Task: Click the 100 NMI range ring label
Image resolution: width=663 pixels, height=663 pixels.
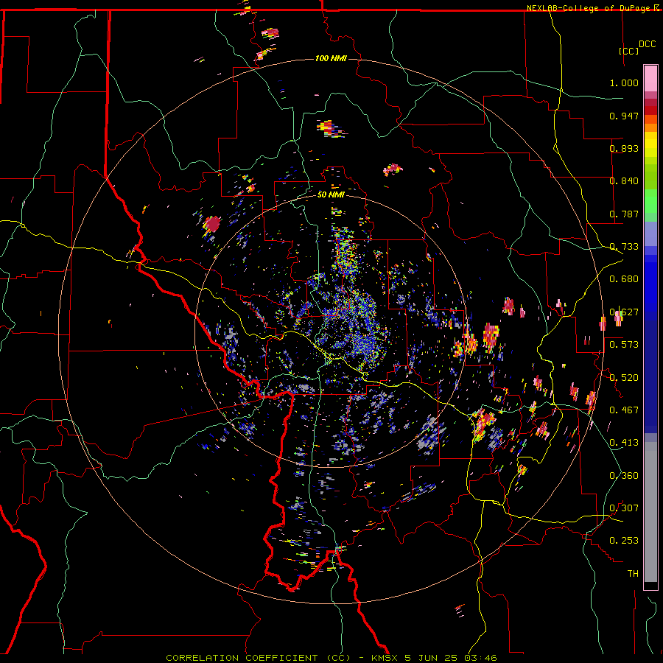Action: point(331,58)
